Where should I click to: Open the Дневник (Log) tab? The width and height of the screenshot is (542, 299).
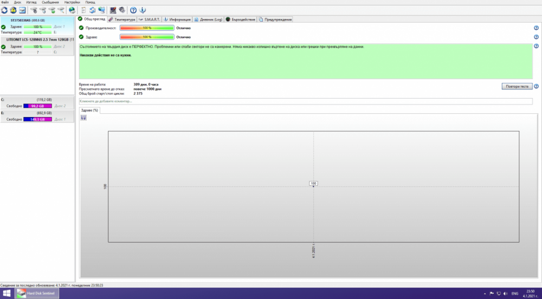(x=209, y=19)
